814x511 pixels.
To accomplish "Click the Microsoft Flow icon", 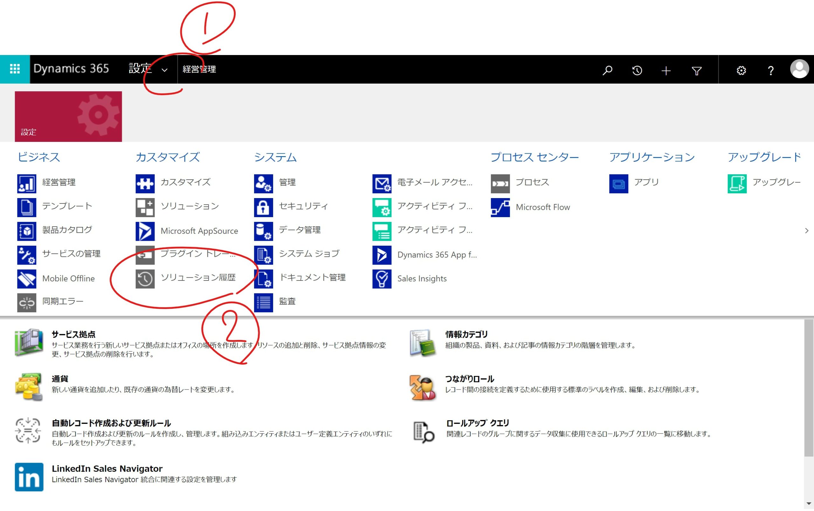I will (x=500, y=207).
